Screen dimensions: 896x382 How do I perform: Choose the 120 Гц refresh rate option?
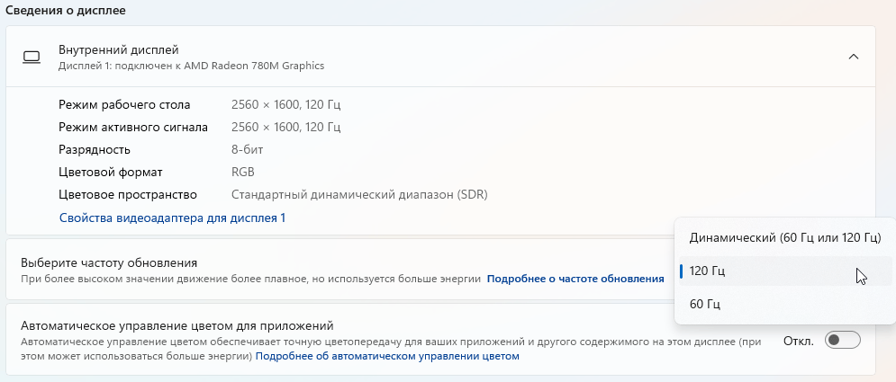click(x=707, y=271)
